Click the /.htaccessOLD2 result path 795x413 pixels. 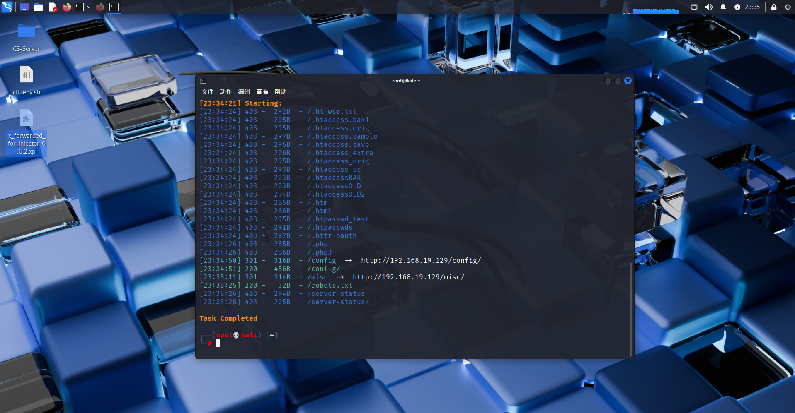point(336,194)
